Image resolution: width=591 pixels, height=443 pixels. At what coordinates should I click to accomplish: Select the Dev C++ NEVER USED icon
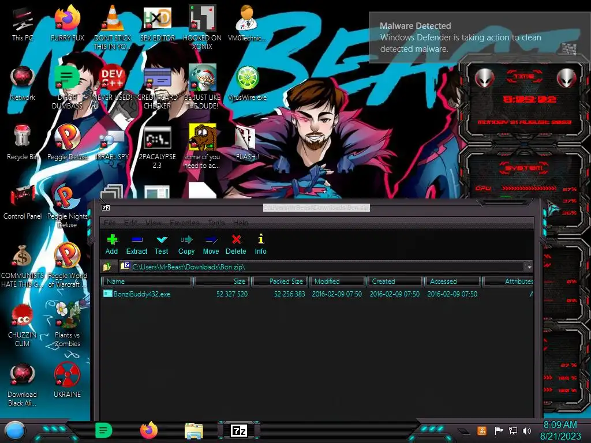click(x=113, y=83)
